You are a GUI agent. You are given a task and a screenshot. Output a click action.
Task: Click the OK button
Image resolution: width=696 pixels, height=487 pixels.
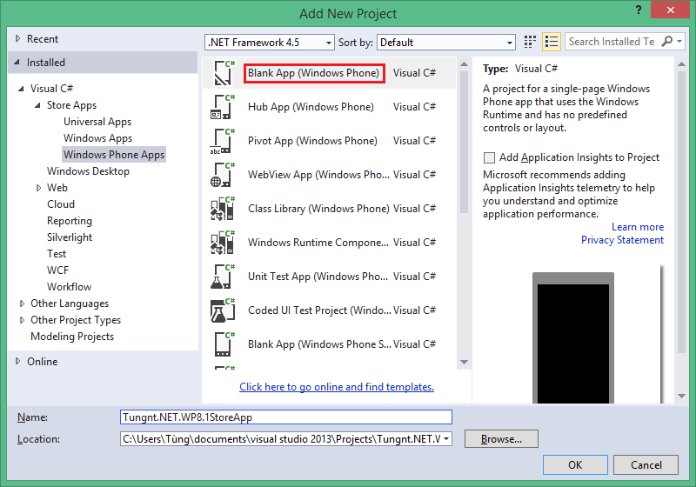coord(575,464)
